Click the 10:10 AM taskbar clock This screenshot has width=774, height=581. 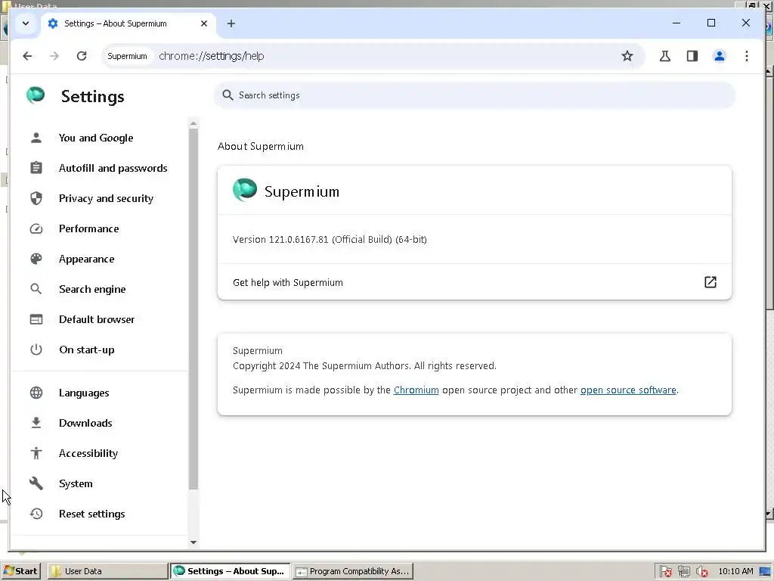point(735,571)
